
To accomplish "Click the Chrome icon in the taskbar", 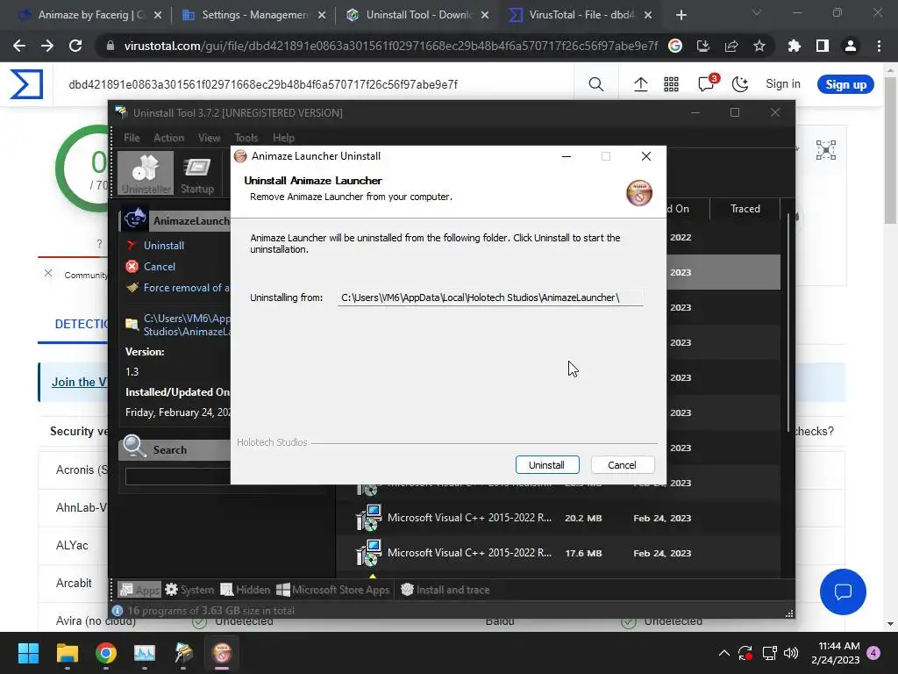I will point(106,653).
